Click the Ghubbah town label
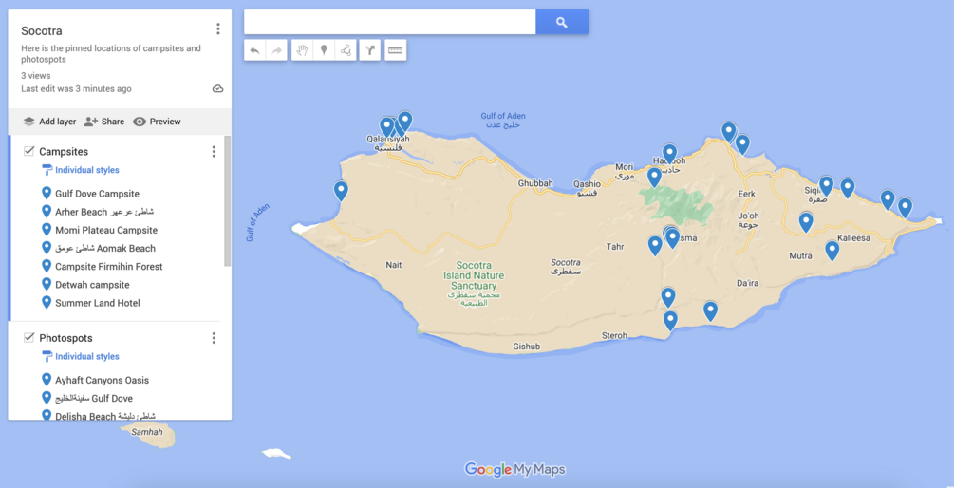The height and width of the screenshot is (488, 954). (535, 183)
